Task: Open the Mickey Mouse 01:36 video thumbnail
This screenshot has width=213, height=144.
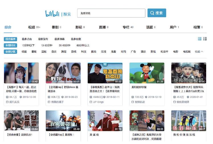Action: click(x=147, y=73)
